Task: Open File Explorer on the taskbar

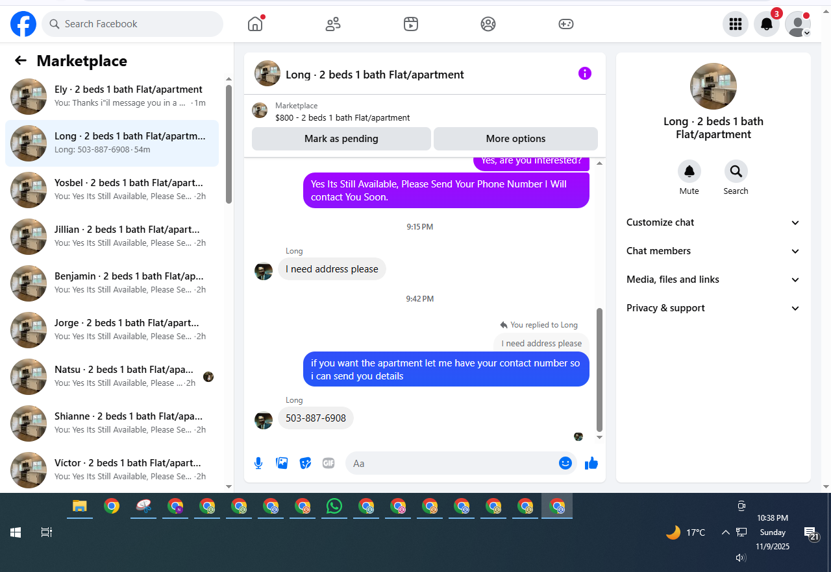Action: 80,506
